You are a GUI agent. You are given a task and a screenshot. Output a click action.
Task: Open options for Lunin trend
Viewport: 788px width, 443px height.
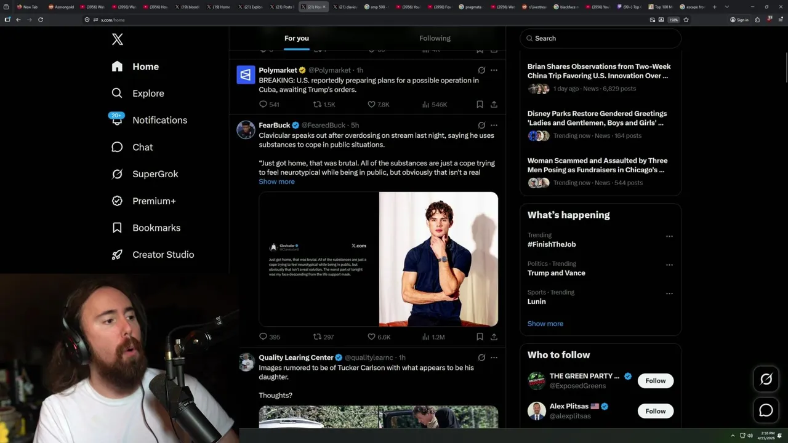[669, 293]
